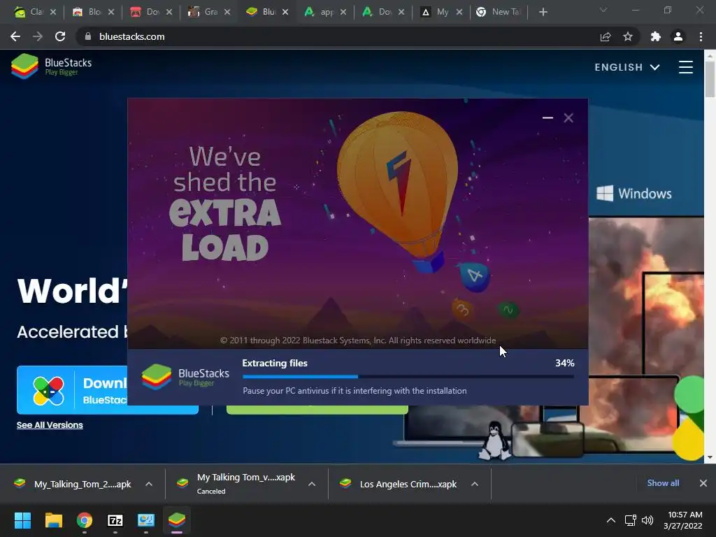The image size is (716, 537).
Task: Expand options for Los Angeles Crim xapk download
Action: click(x=475, y=484)
